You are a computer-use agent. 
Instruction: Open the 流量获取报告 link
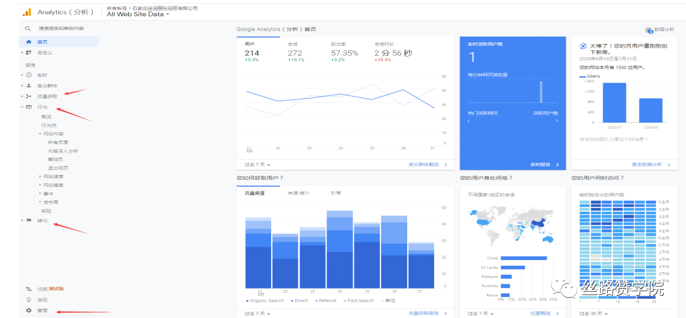point(428,313)
